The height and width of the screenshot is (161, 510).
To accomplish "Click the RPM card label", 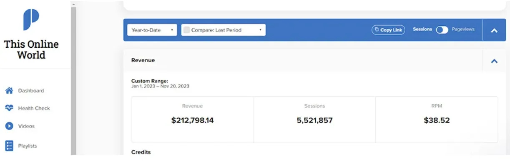I will pos(437,106).
